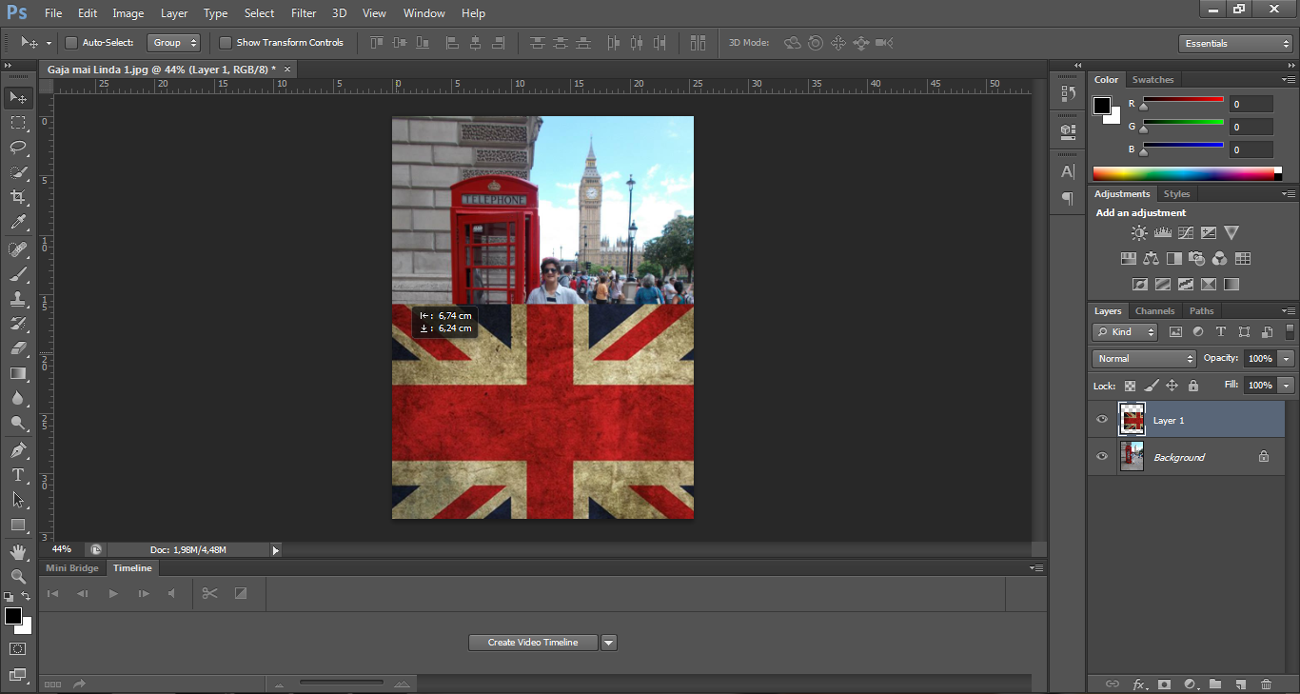Click the timeline Play button
The image size is (1300, 694).
click(x=113, y=594)
